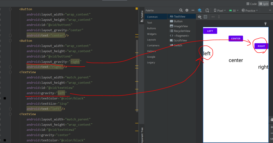Select the "center" TextView in the preview
Screen dimensions: 273x143
click(x=236, y=60)
